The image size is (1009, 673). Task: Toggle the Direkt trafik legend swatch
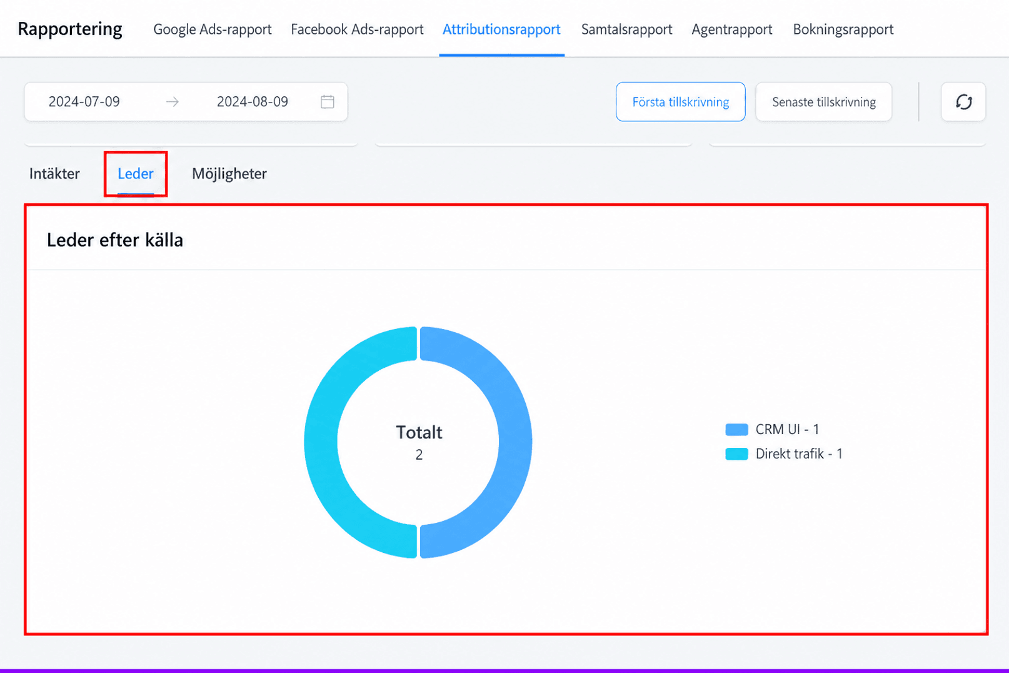point(736,454)
